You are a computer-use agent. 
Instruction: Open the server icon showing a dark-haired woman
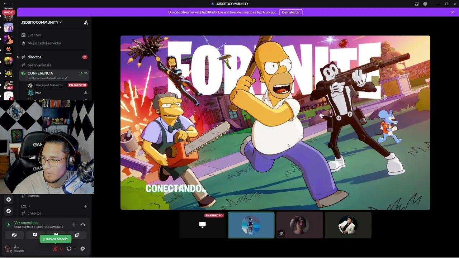point(9,39)
